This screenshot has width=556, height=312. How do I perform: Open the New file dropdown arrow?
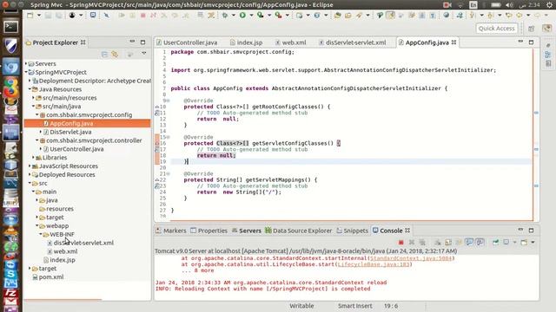[x=38, y=16]
